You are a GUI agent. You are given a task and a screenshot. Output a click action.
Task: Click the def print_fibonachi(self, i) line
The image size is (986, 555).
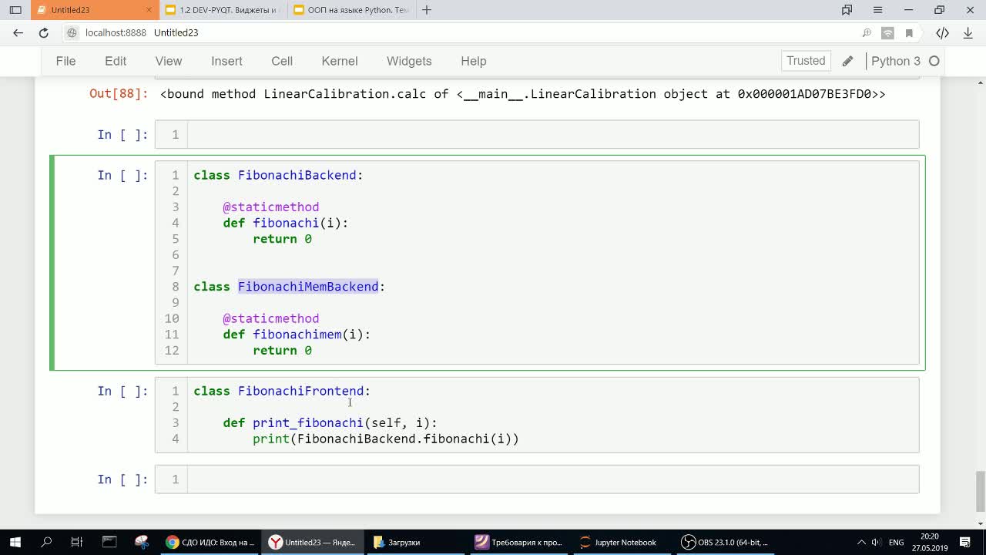[330, 422]
